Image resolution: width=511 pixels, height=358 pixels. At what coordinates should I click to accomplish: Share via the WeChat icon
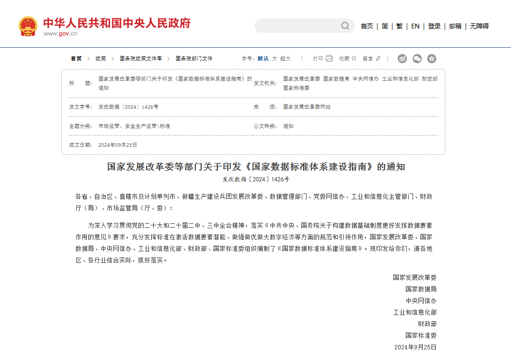point(417,58)
